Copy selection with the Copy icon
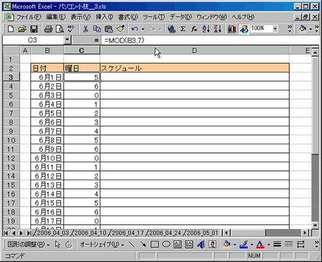322x262 pixels. pyautogui.click(x=97, y=29)
